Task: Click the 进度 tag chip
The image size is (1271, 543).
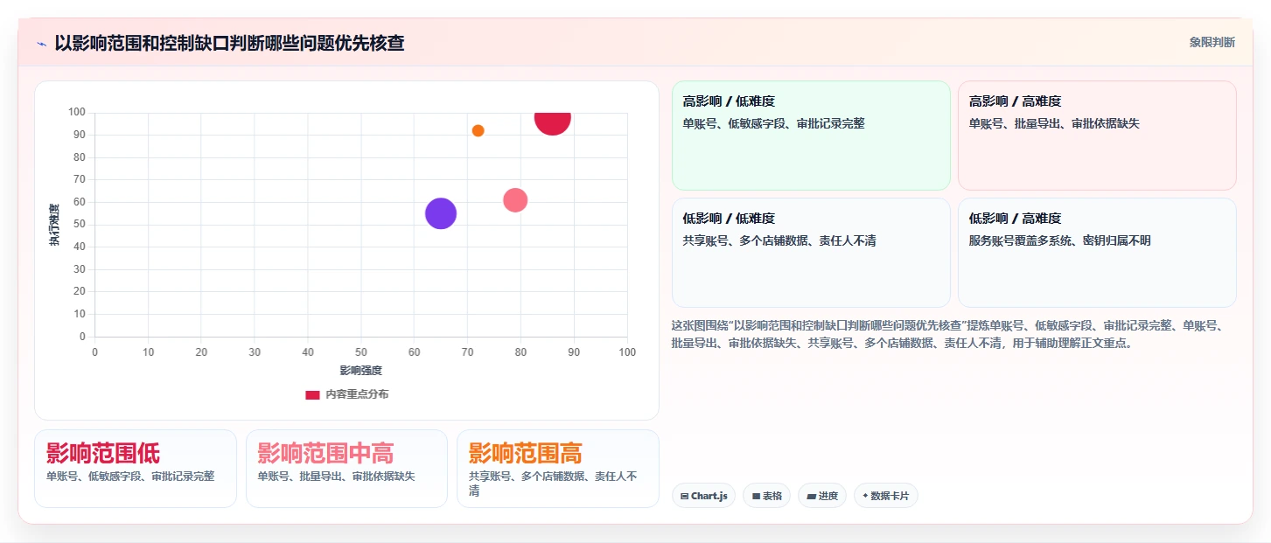Action: tap(822, 496)
